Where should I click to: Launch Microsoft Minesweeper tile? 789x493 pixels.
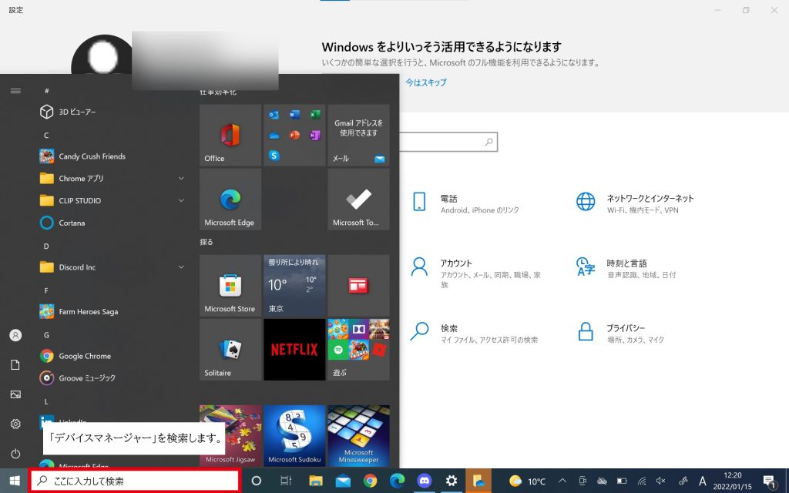(x=358, y=436)
